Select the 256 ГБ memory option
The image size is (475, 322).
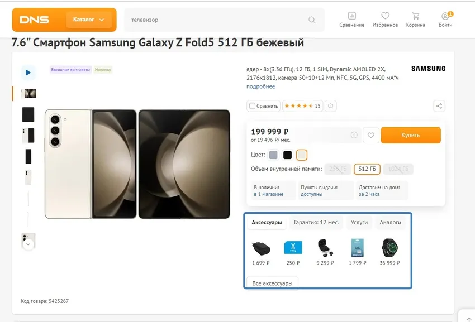[x=338, y=169]
